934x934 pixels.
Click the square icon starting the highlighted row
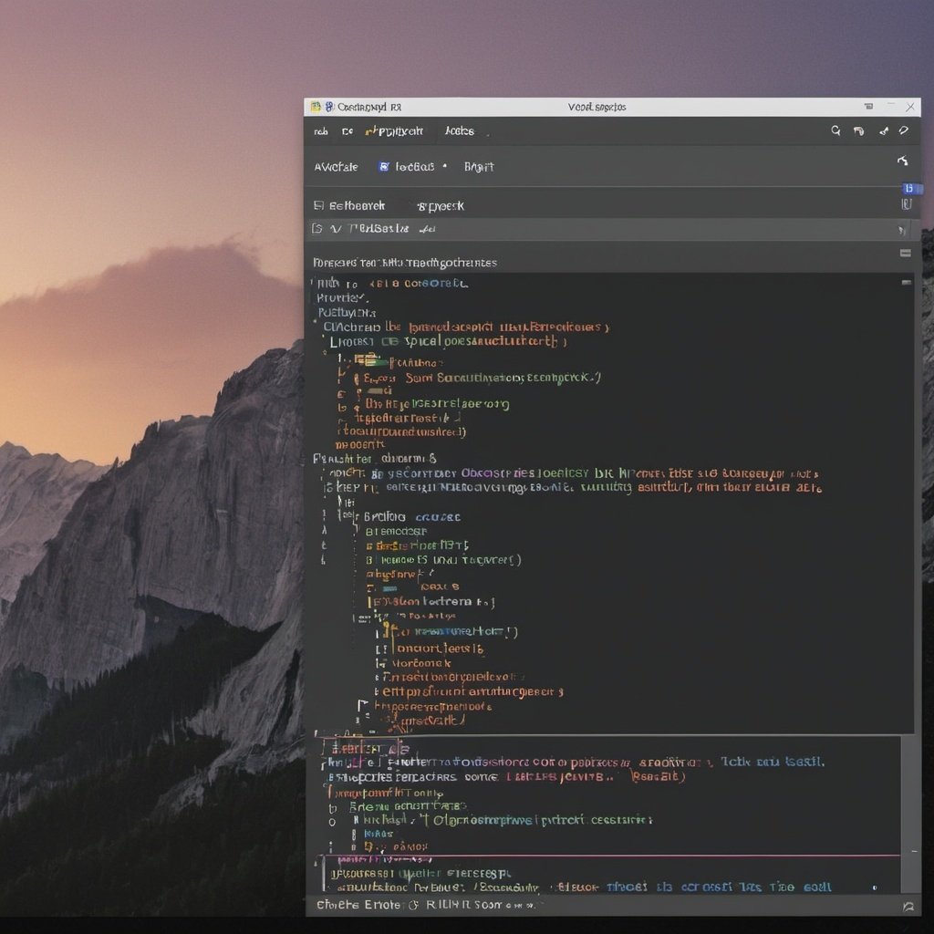tap(317, 229)
